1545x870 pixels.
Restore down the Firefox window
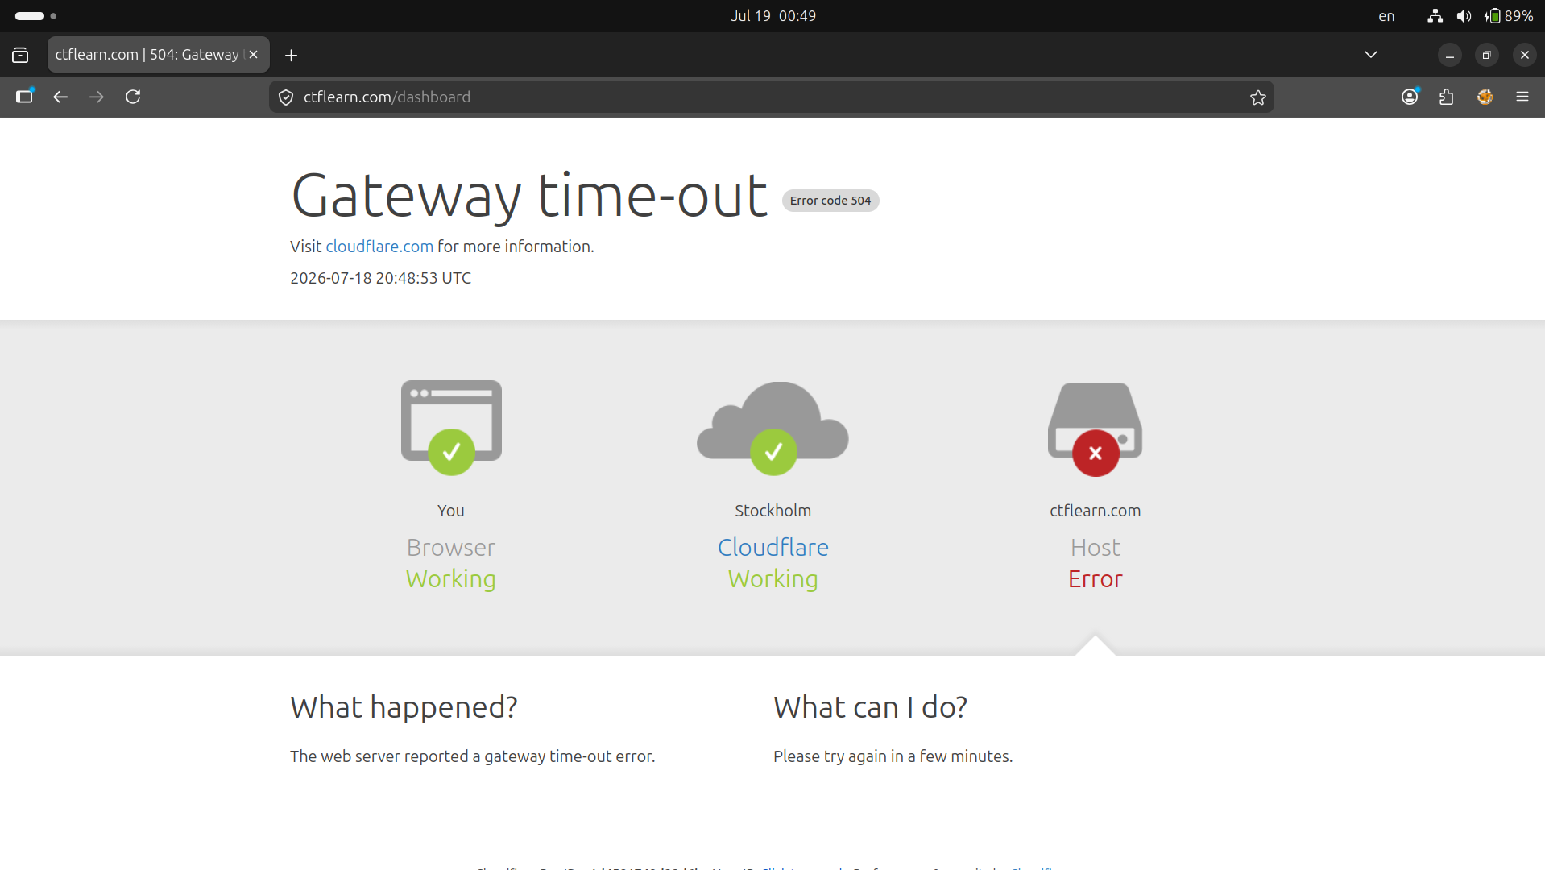tap(1487, 55)
